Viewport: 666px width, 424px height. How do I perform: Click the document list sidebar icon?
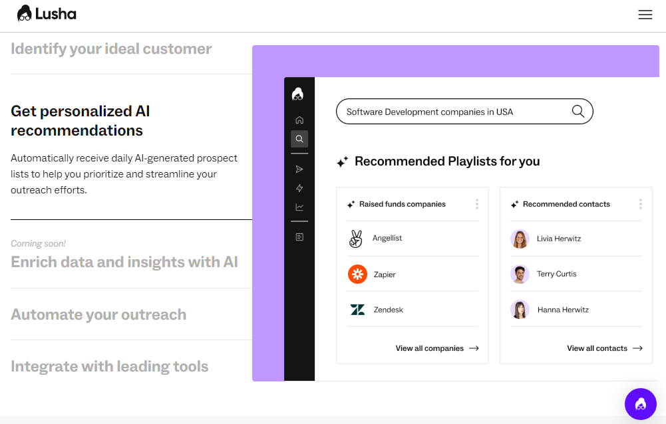click(299, 237)
